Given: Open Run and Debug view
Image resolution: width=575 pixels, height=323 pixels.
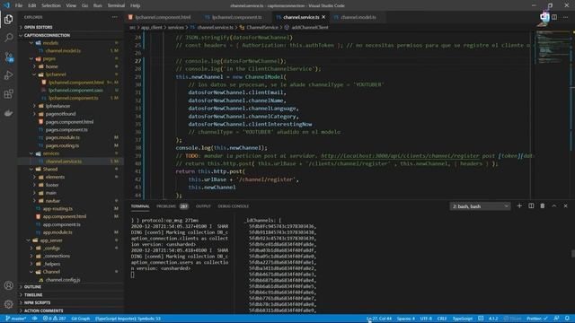Looking at the screenshot, I should 8,75.
